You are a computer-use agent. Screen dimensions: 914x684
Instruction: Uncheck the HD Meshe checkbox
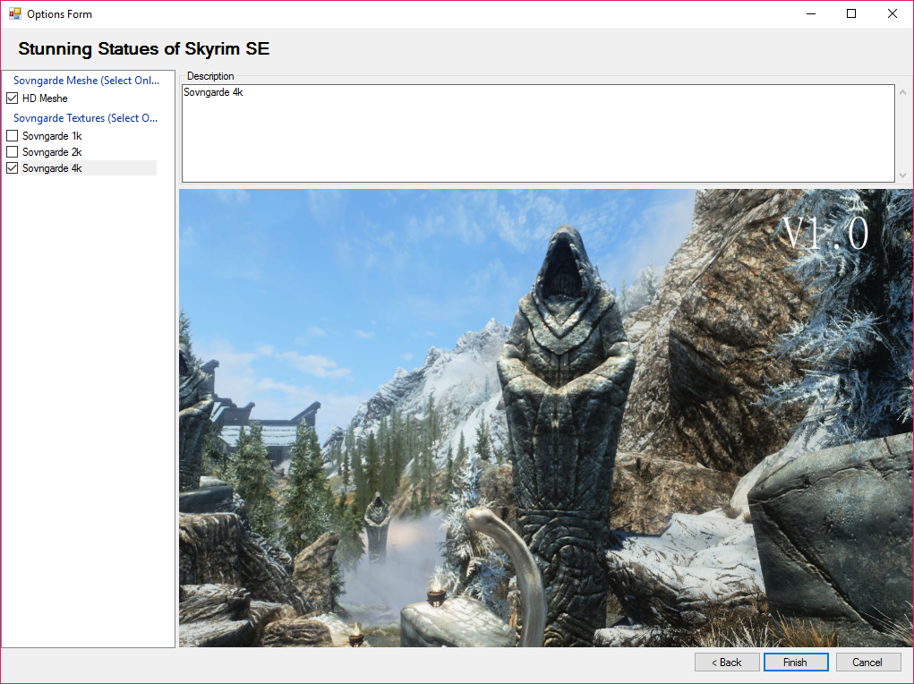pyautogui.click(x=13, y=98)
